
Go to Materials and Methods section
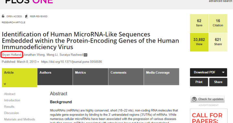[x=19, y=119]
